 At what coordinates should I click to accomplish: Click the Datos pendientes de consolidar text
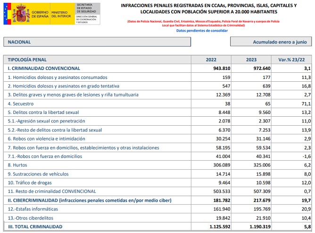[202, 30]
